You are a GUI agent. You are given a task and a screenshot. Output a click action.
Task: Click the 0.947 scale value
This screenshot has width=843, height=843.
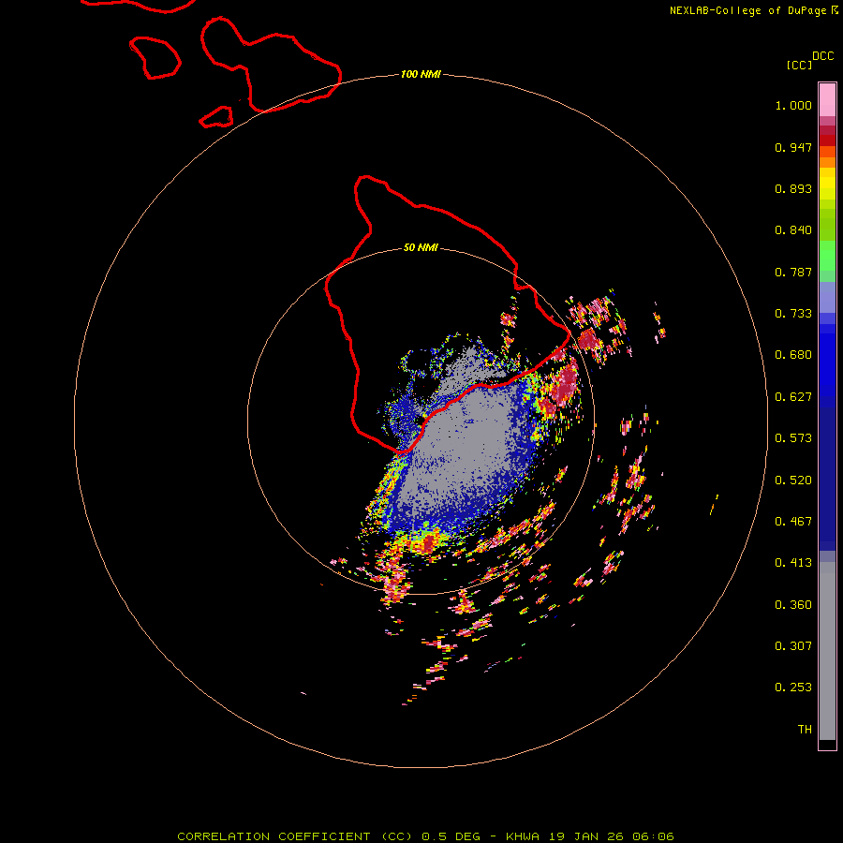pyautogui.click(x=793, y=147)
